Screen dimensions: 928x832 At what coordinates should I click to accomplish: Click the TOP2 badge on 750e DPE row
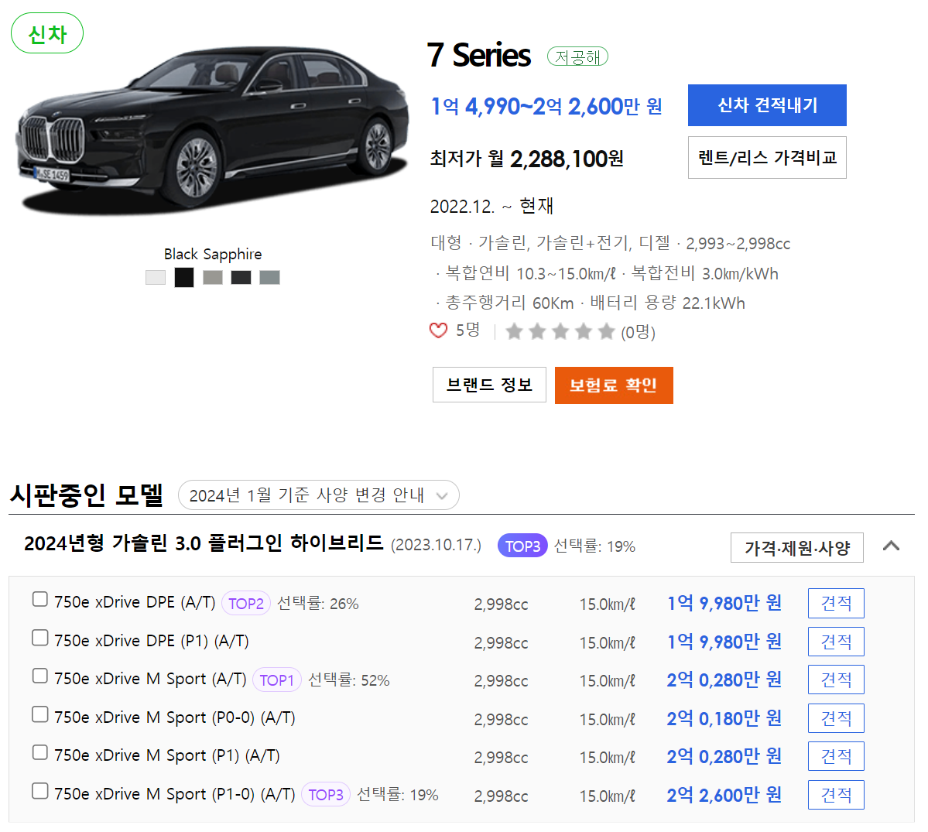click(245, 604)
